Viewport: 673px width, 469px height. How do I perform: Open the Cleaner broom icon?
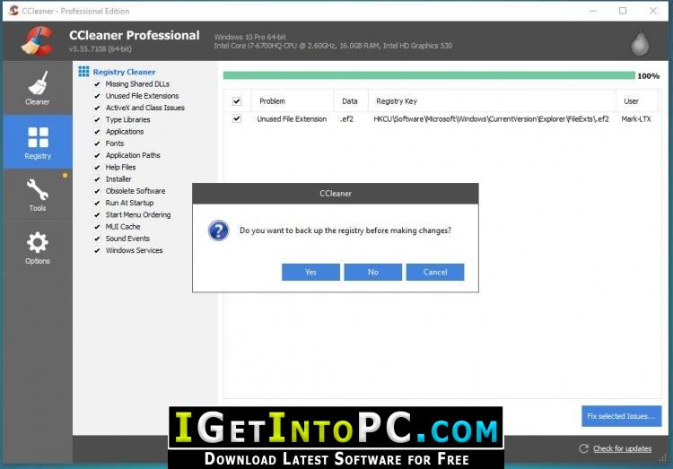click(x=37, y=83)
